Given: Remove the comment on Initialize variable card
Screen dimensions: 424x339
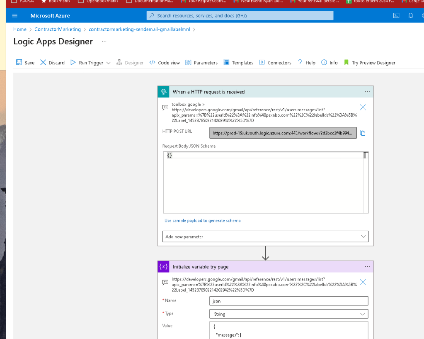Looking at the screenshot, I should (363, 283).
